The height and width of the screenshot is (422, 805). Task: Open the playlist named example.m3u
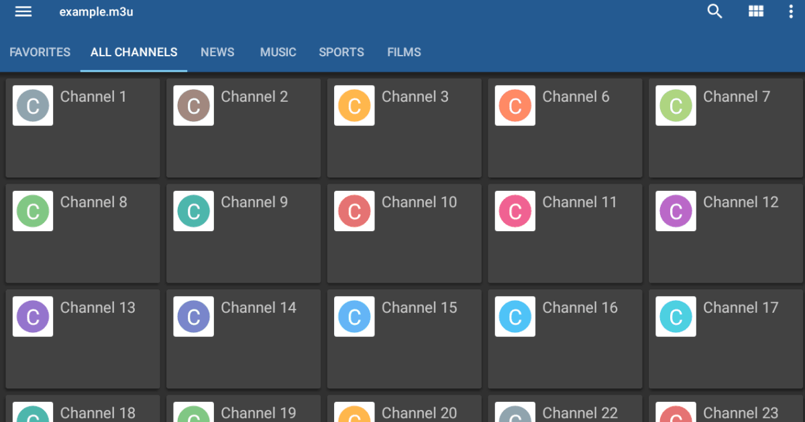[x=96, y=11]
